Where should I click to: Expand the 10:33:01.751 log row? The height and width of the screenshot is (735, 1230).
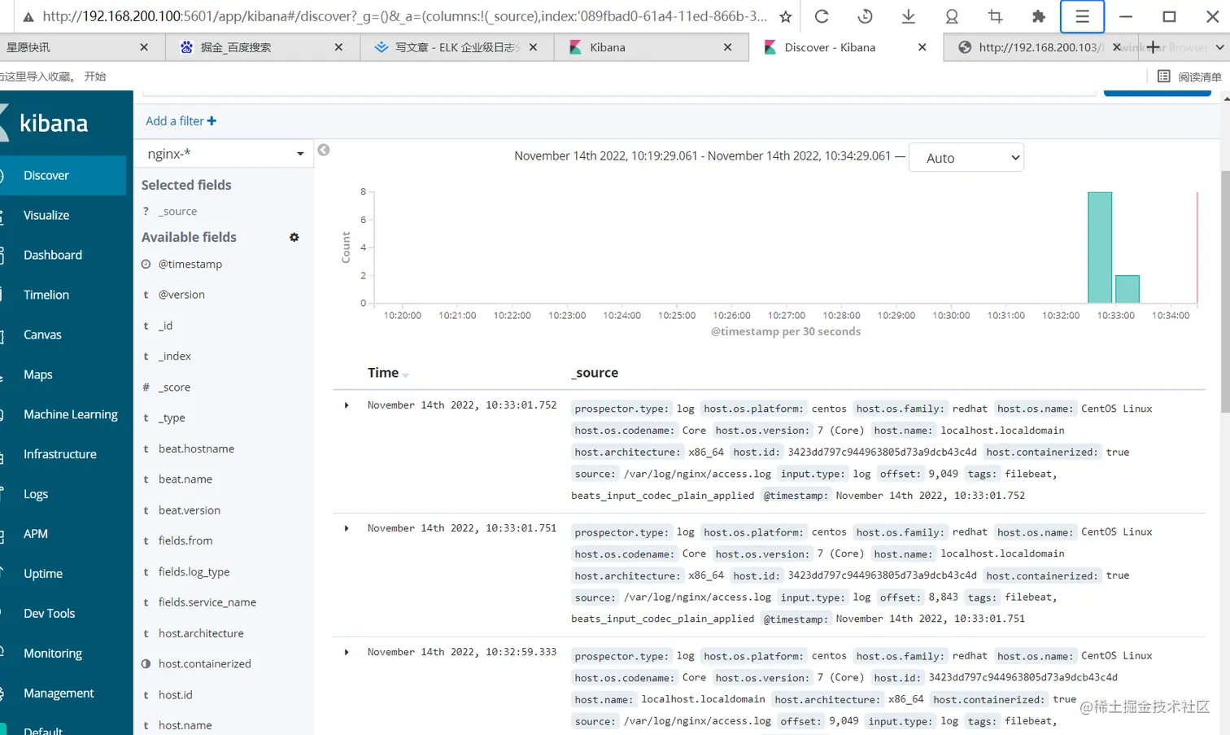[347, 529]
